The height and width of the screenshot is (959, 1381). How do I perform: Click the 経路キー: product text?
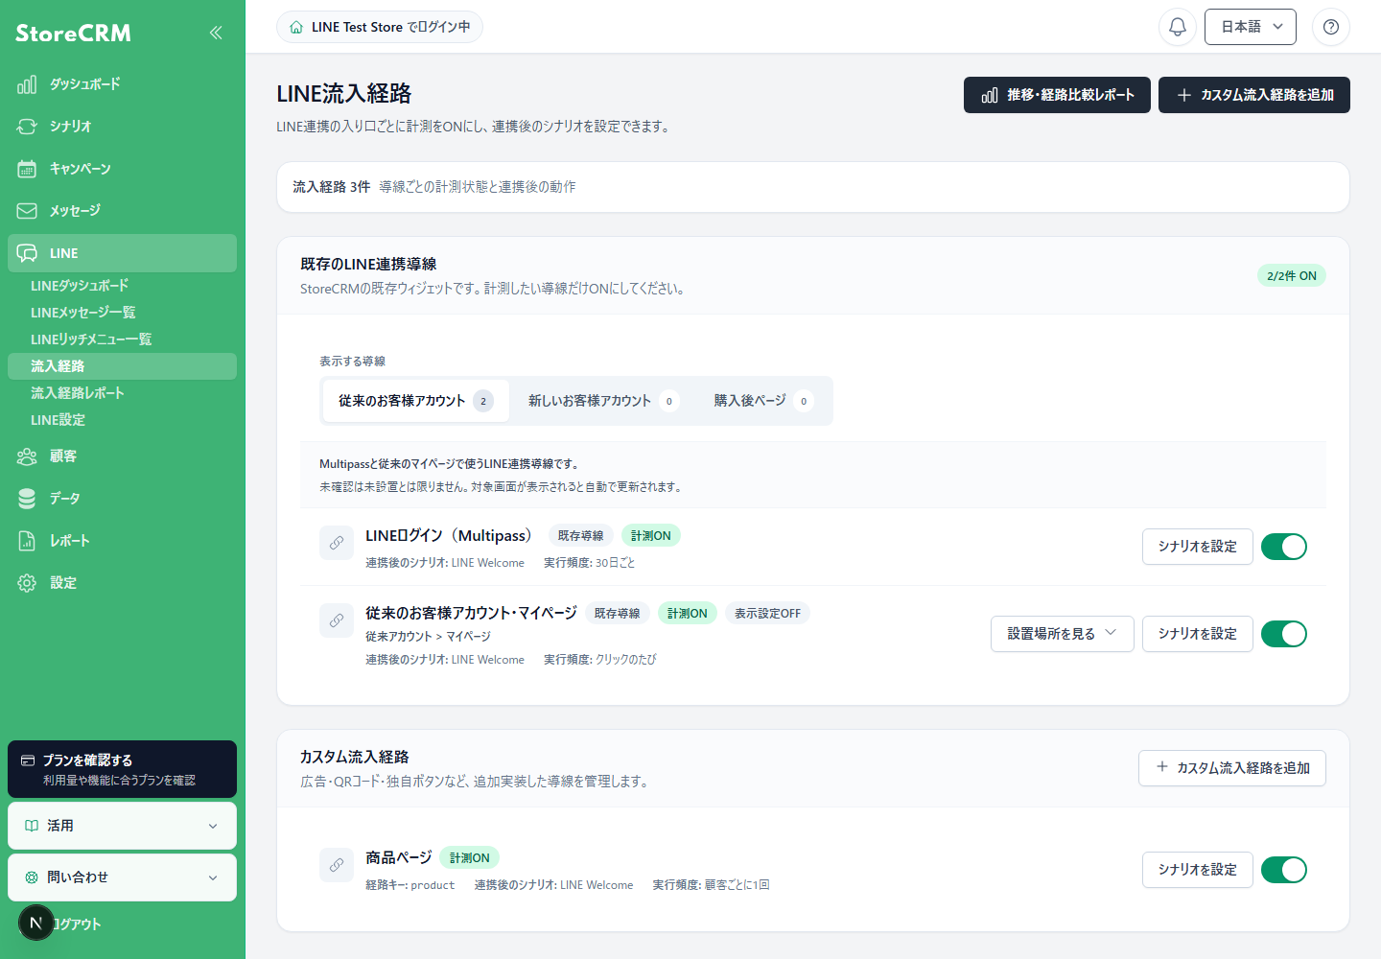click(410, 885)
